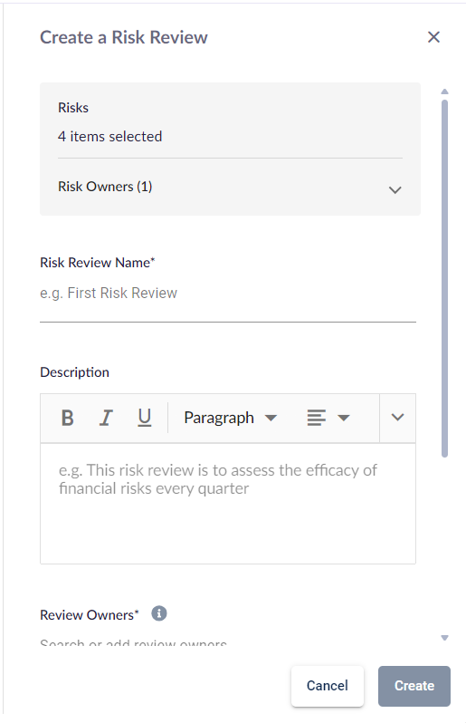Show more toolbar options via right chevron
This screenshot has height=723, width=466.
397,418
